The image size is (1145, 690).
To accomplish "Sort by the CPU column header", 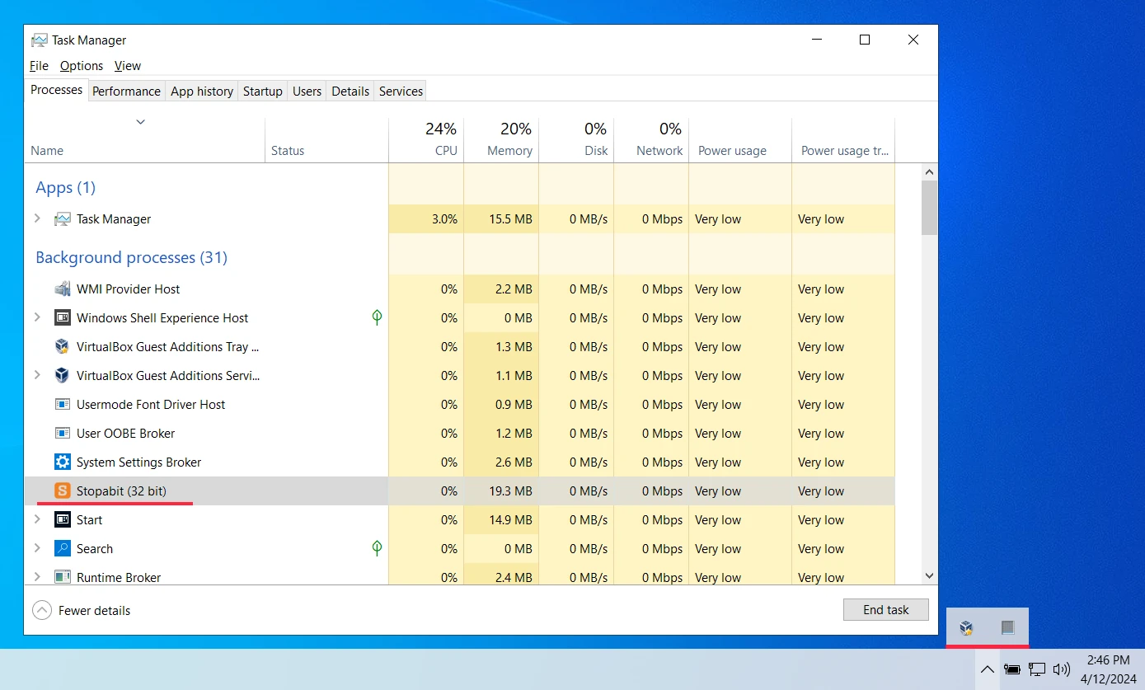I will [426, 139].
